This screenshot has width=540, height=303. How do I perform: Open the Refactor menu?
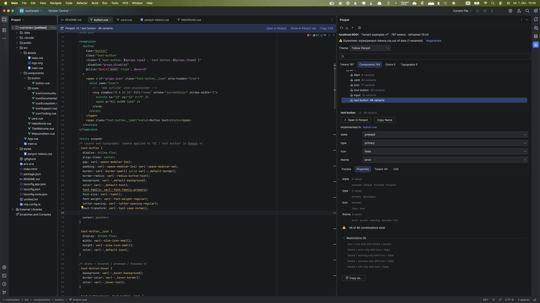82,3
